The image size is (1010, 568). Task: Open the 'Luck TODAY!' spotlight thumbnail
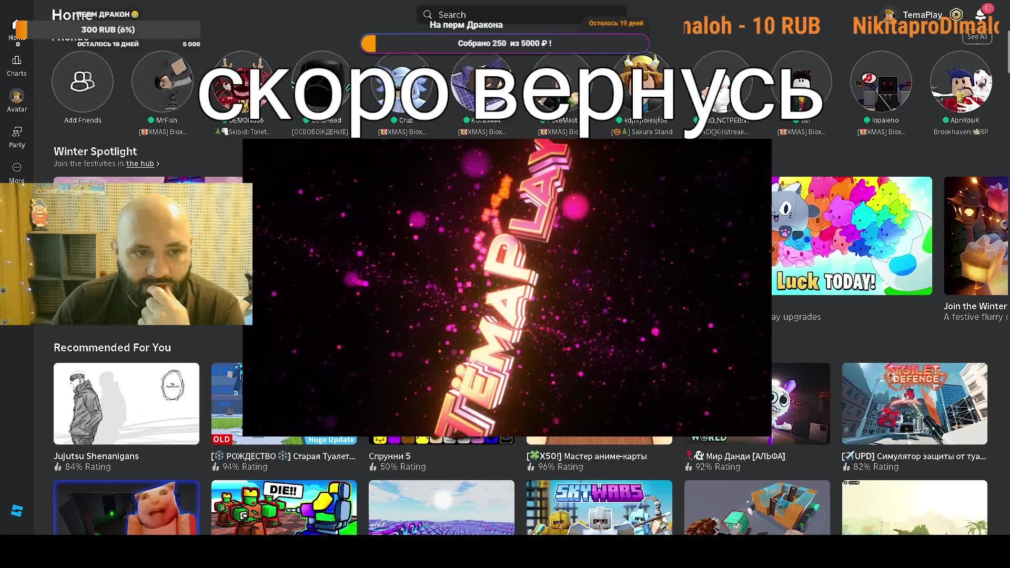click(852, 236)
